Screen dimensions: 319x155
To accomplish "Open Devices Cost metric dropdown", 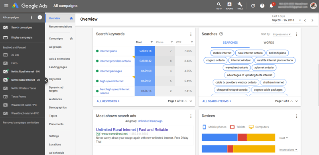I will pos(284,138).
